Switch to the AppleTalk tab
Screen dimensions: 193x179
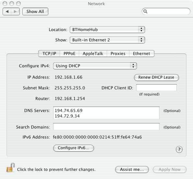coord(93,53)
